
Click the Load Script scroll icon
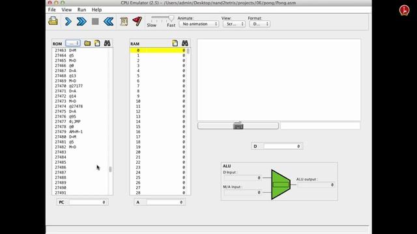(x=124, y=21)
